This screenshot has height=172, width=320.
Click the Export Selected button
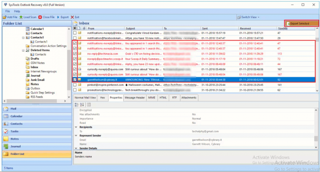[x=302, y=23]
